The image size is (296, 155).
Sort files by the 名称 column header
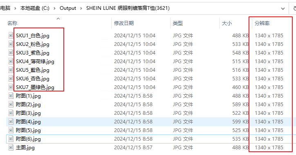pyautogui.click(x=12, y=23)
